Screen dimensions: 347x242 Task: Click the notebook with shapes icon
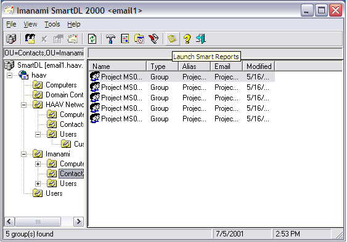(125, 39)
